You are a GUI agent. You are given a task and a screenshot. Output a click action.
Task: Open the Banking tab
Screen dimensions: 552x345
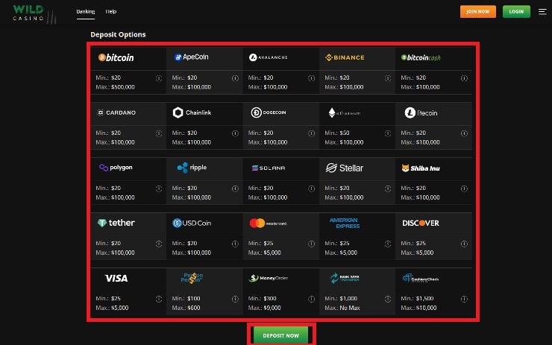pos(86,11)
